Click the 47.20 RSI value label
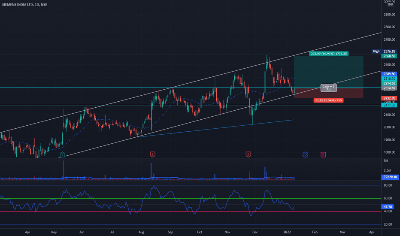 [388, 207]
